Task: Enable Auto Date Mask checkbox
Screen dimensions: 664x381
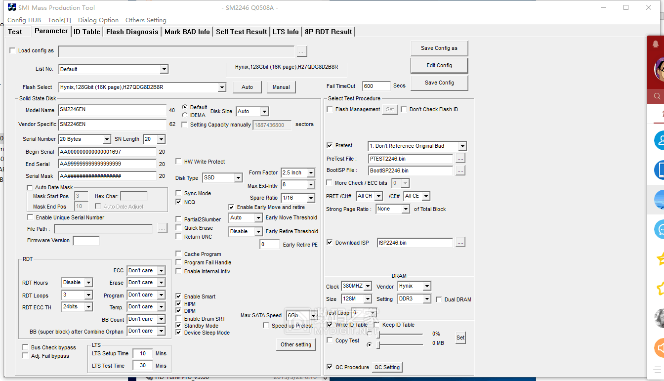Action: (x=29, y=187)
